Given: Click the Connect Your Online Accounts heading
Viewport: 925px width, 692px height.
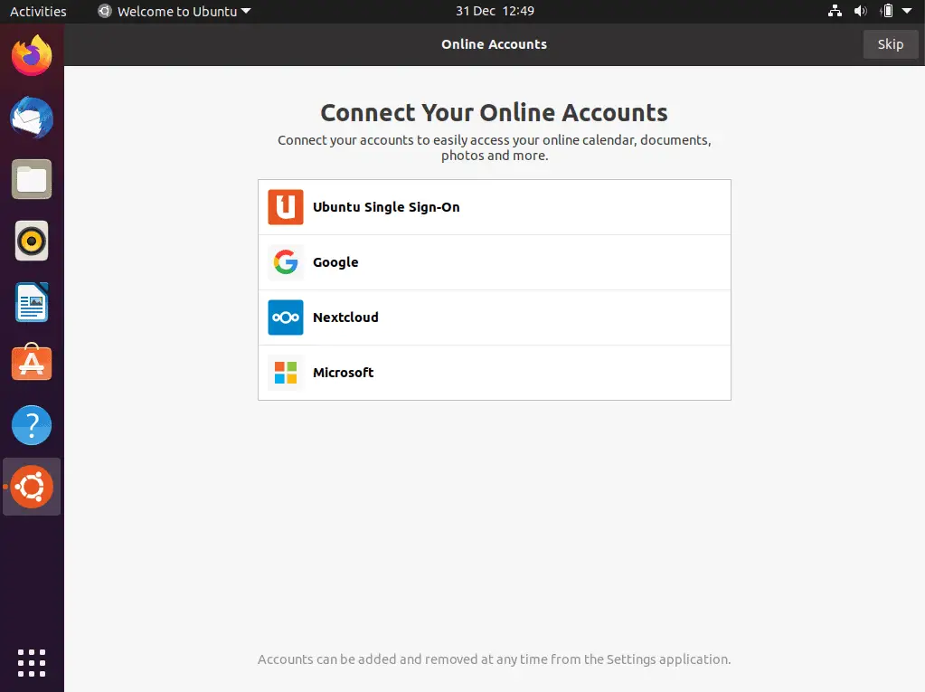Looking at the screenshot, I should pos(495,113).
